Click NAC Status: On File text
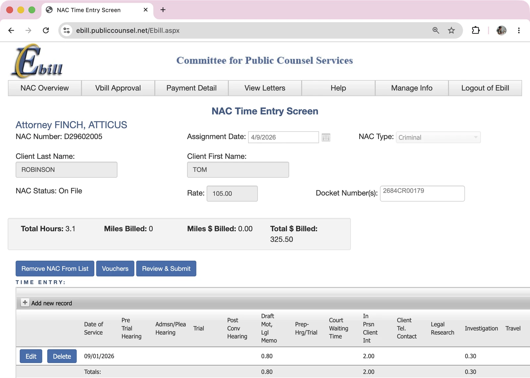530x378 pixels. [49, 191]
